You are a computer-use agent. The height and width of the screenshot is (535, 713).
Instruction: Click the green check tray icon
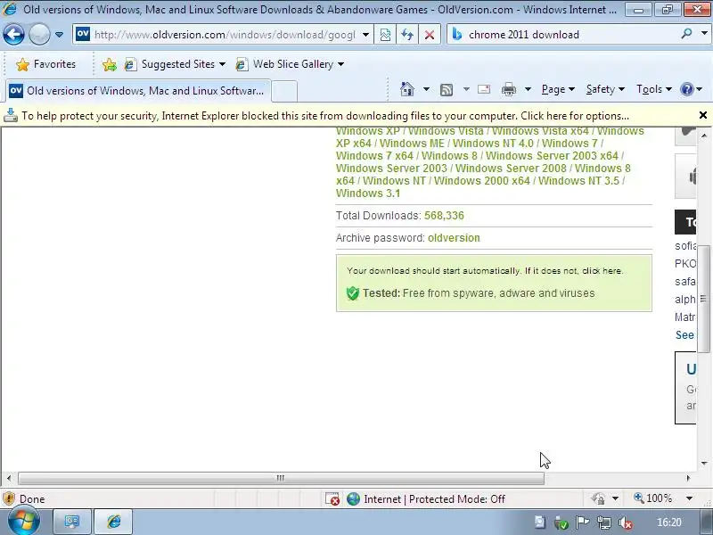pos(561,523)
